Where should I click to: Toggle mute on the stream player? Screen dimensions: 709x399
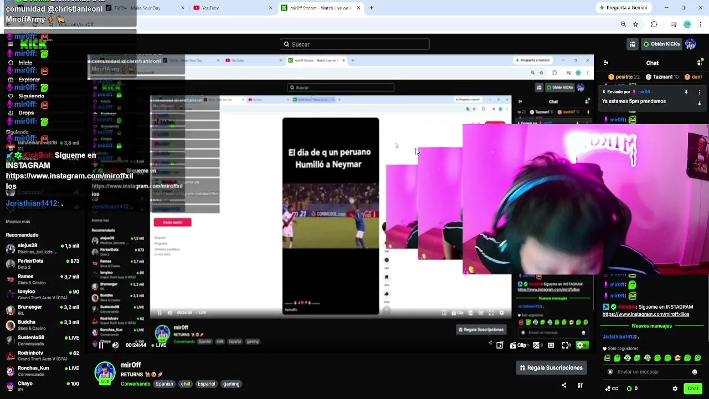click(115, 345)
